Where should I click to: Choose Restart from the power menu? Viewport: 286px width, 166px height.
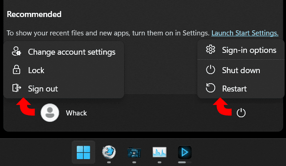(241, 88)
